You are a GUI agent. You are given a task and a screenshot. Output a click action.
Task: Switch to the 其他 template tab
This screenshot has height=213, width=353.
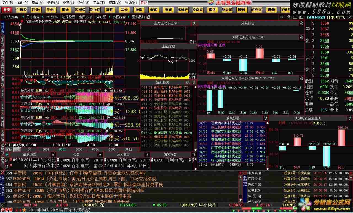(129, 149)
